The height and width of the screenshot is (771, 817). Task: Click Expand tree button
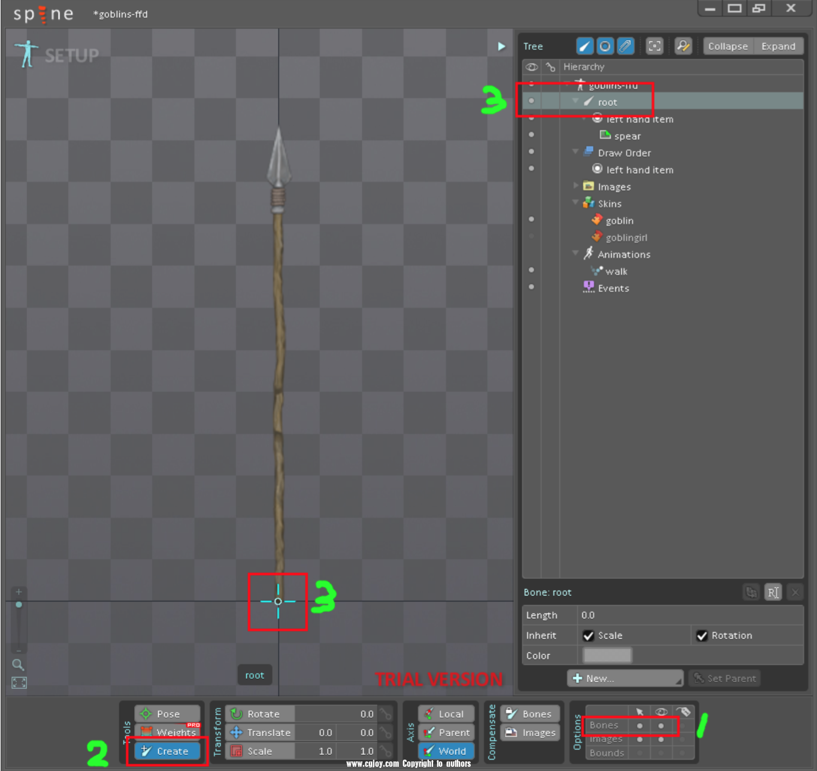tap(778, 46)
